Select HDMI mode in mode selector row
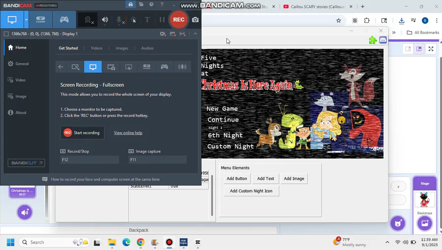Viewport: 442px width, 250px height. 146,67
